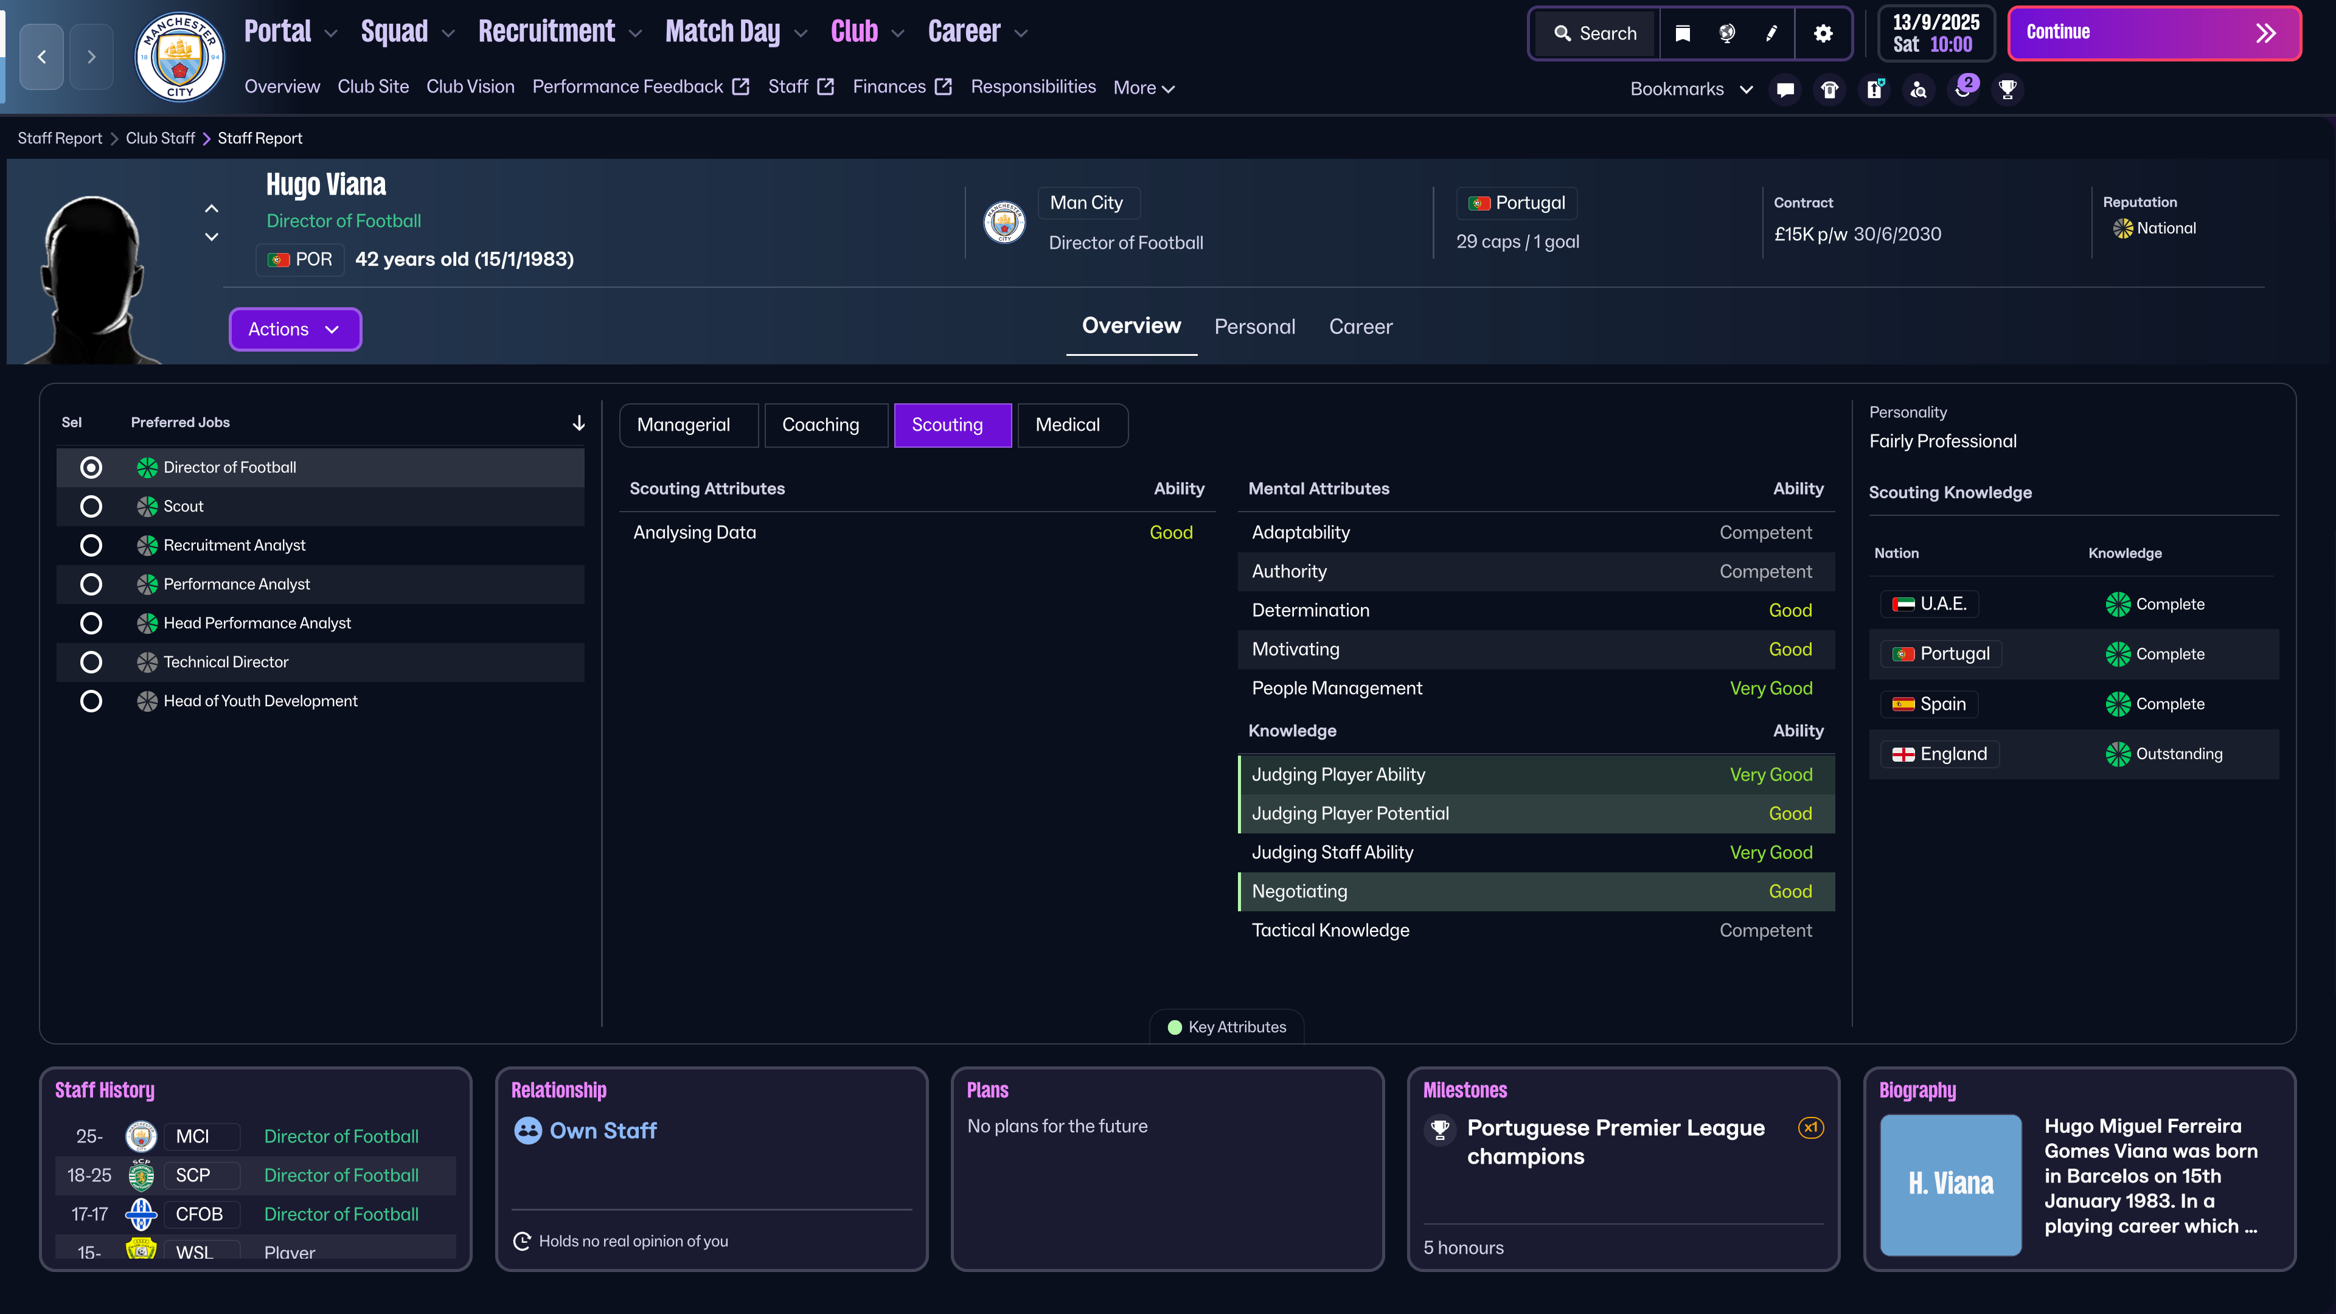The width and height of the screenshot is (2336, 1314).
Task: Click the Manchester City club badge
Action: tap(179, 56)
